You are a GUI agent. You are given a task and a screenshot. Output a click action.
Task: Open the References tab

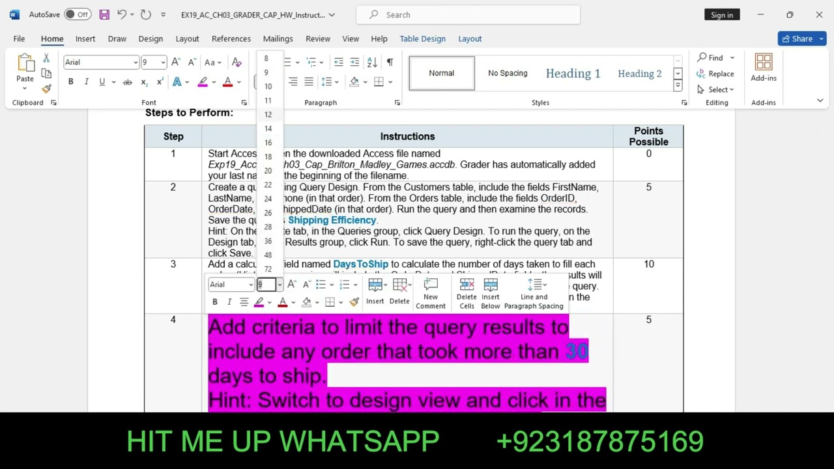(231, 38)
